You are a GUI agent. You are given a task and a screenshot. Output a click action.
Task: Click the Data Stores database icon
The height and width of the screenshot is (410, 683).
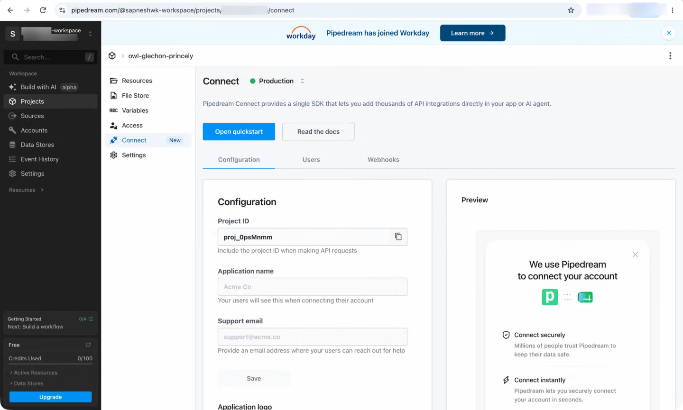[12, 145]
